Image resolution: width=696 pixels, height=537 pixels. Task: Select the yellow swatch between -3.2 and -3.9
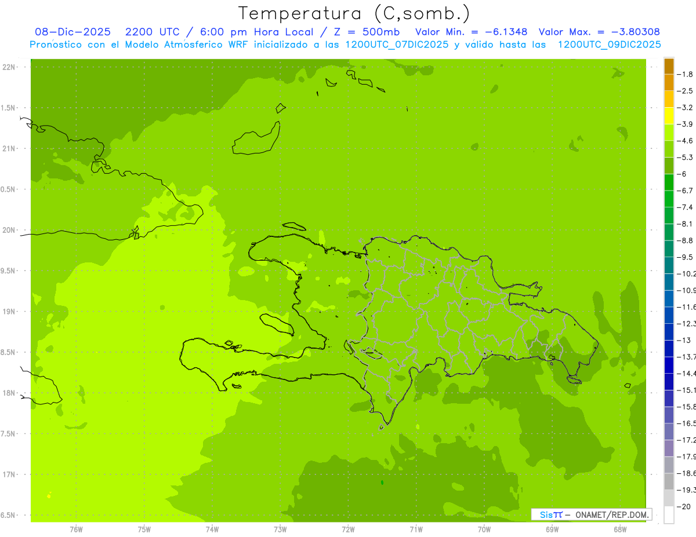[x=669, y=116]
